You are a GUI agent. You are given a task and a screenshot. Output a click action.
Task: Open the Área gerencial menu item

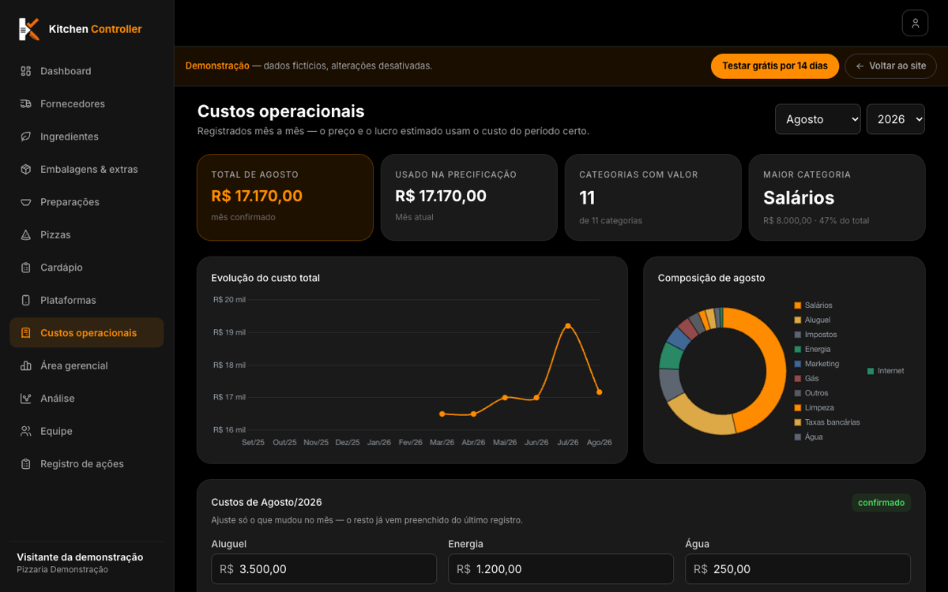[x=87, y=365]
